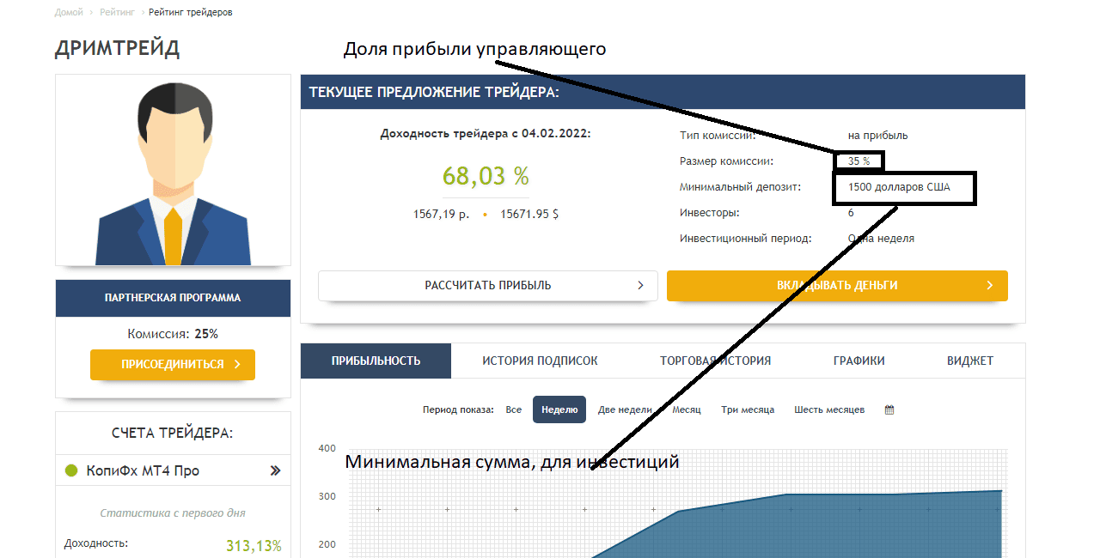Click the Вкладывать деньги button

click(837, 286)
